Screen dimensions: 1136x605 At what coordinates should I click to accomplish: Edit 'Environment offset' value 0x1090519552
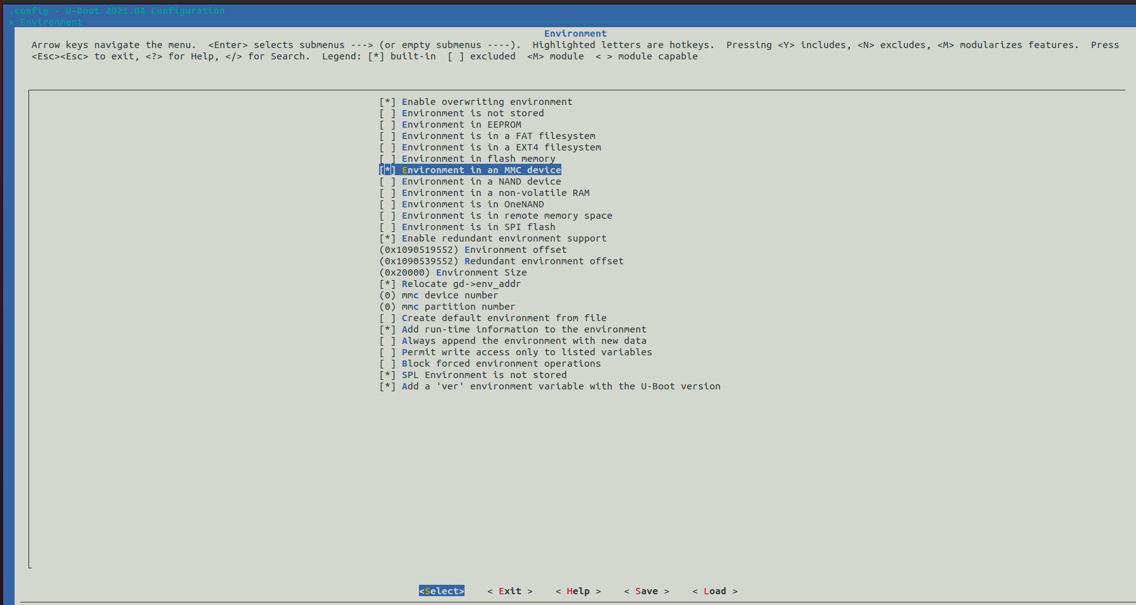pos(473,250)
